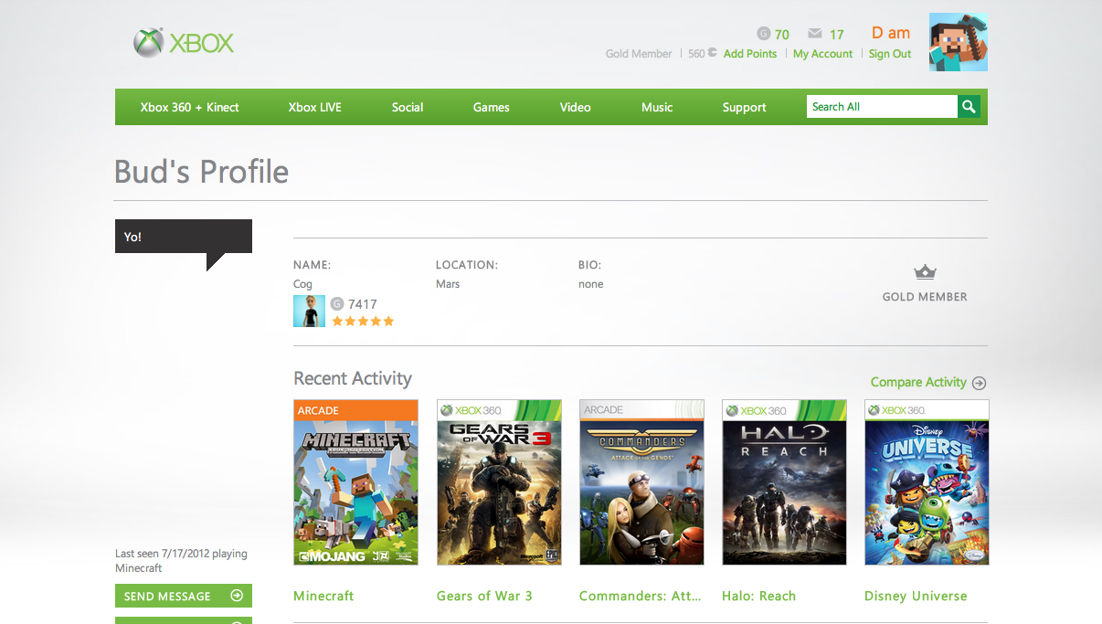This screenshot has width=1102, height=624.
Task: Open the Social menu
Action: [408, 107]
